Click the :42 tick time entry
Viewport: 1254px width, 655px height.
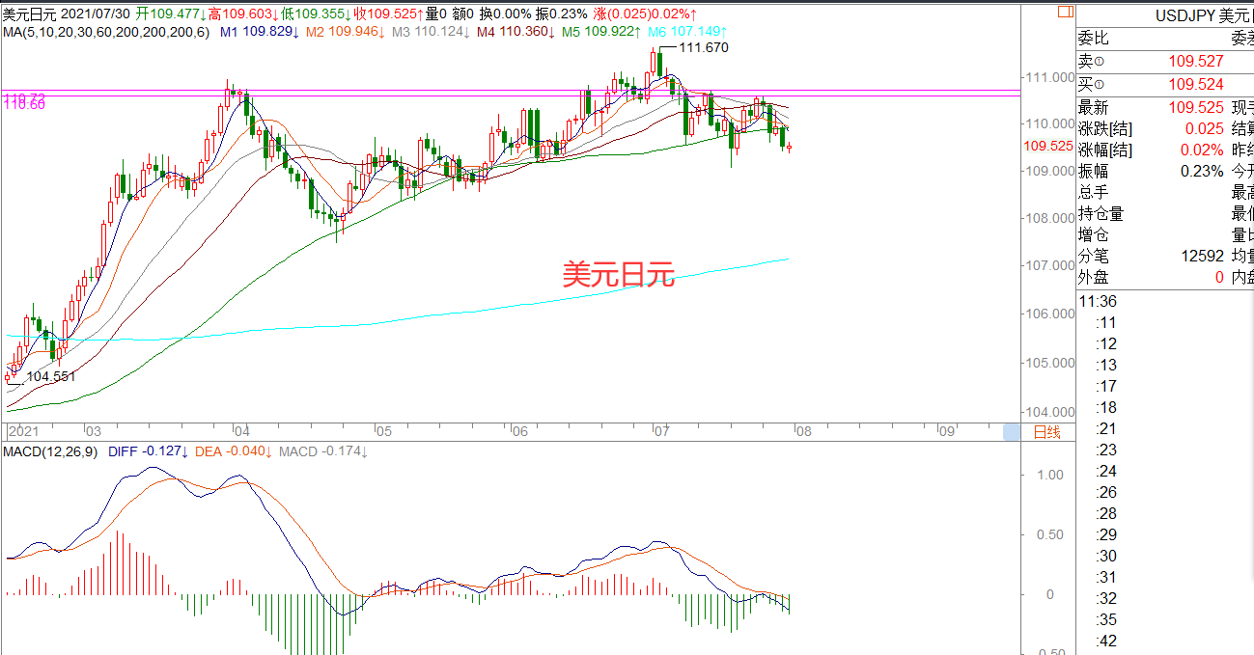click(1106, 641)
